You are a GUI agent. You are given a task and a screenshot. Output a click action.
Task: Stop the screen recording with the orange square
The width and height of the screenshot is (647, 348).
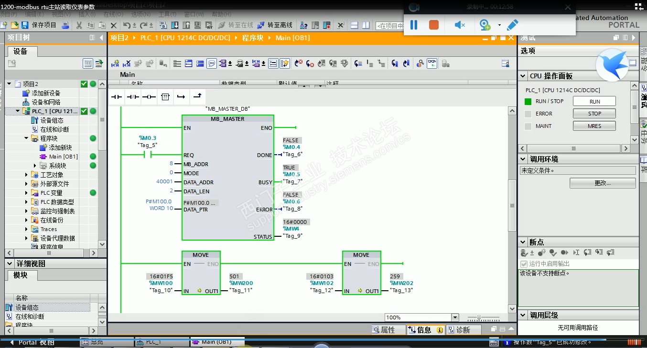pos(434,25)
